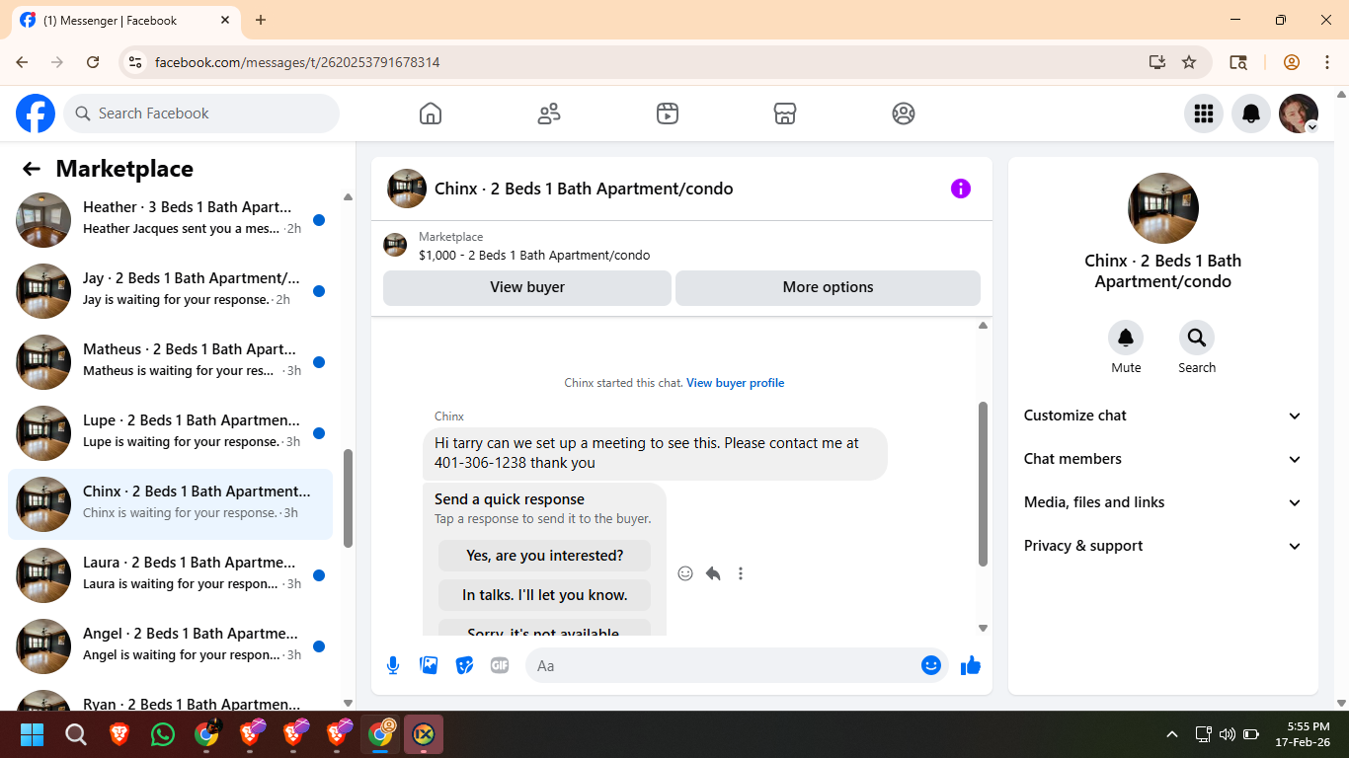This screenshot has height=758, width=1349.
Task: Open Angel 2 Beds conversation
Action: point(170,646)
